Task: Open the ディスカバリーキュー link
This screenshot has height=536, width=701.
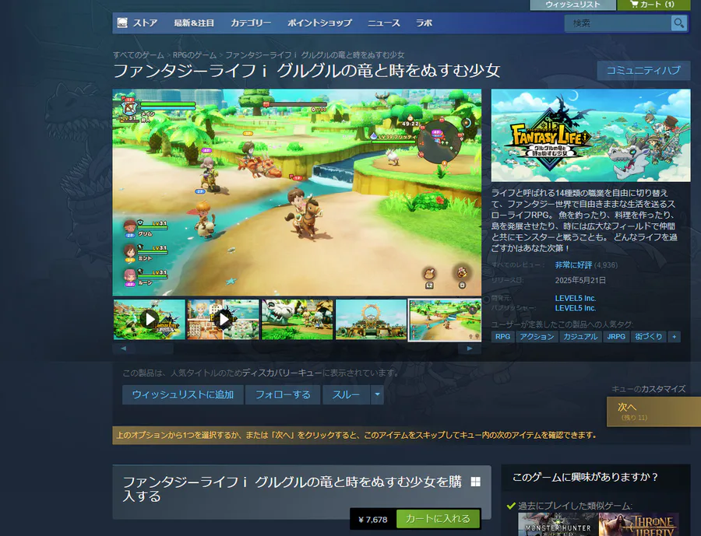Action: tap(282, 373)
